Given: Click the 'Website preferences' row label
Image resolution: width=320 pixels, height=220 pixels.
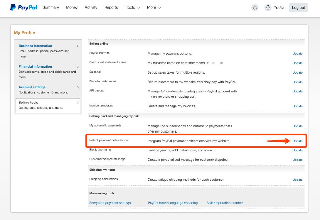Looking at the screenshot, I should [x=103, y=81].
